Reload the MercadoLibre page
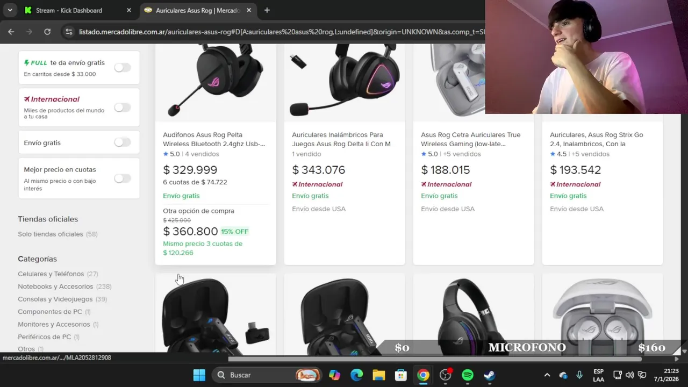Screen dimensions: 688x387 click(47, 32)
